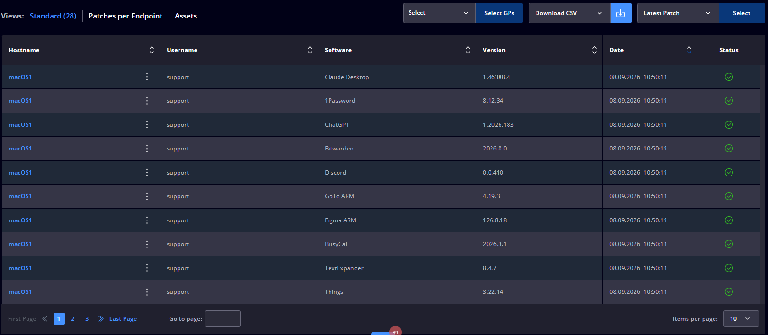
Task: Sort table by Hostname column arrows
Action: point(152,50)
